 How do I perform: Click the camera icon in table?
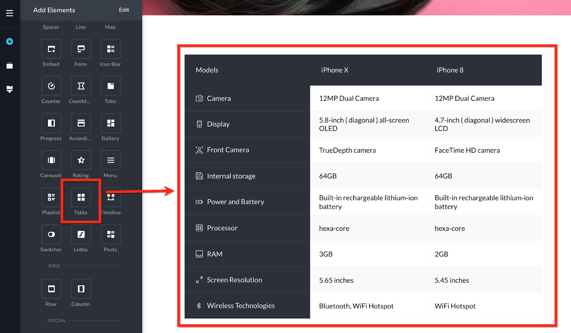pyautogui.click(x=199, y=98)
